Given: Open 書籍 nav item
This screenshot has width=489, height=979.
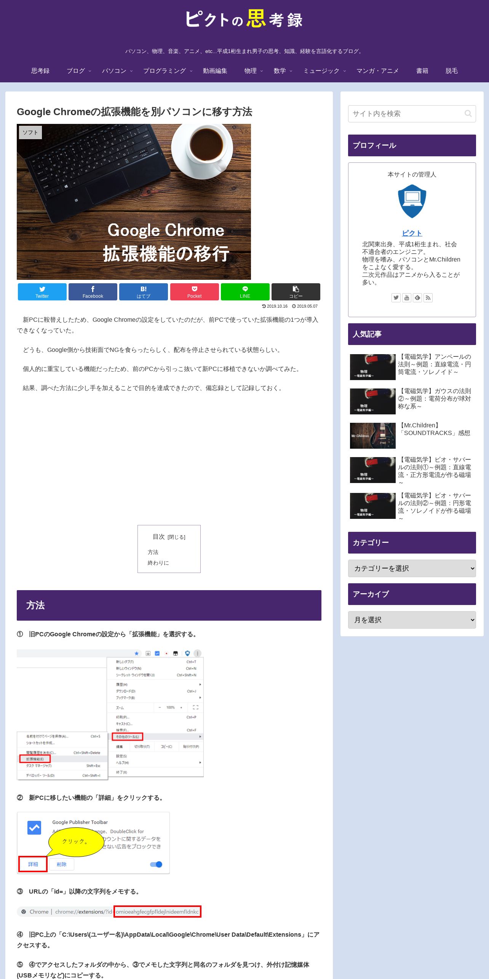Looking at the screenshot, I should [422, 71].
